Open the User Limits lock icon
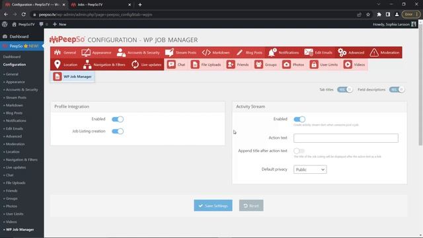The height and width of the screenshot is (238, 423). click(314, 65)
